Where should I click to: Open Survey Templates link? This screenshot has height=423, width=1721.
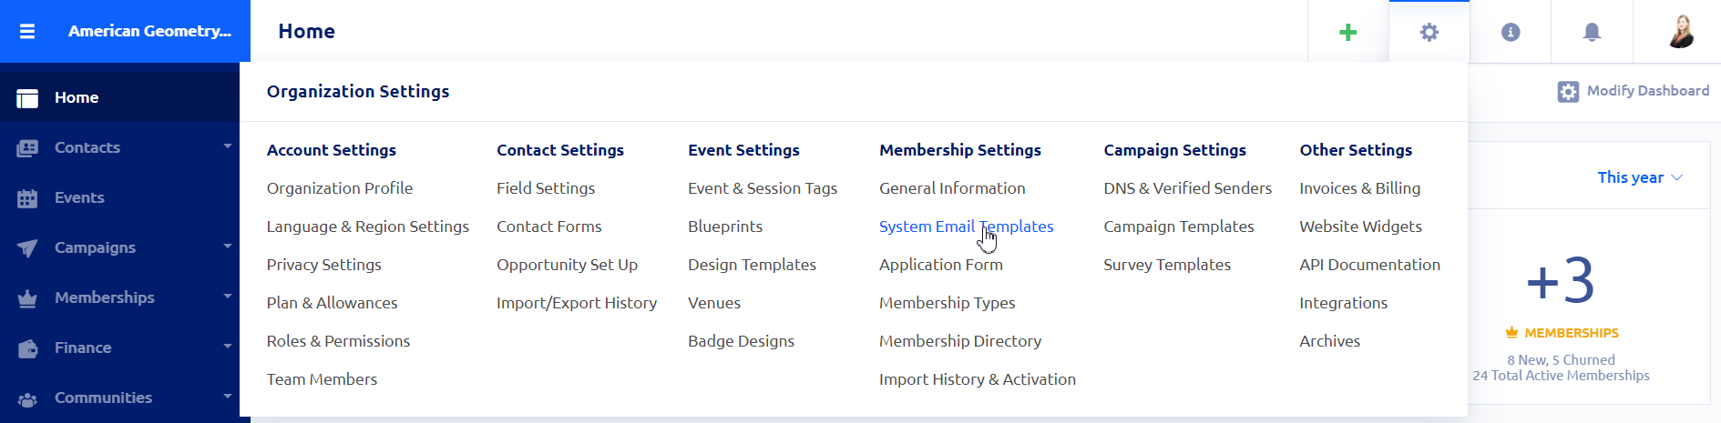[x=1167, y=265]
